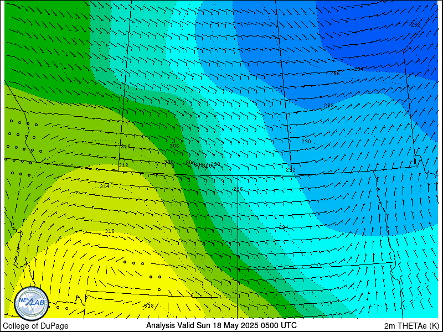The image size is (443, 332).
Task: Click the 286 contour label
Action: [x=335, y=74]
